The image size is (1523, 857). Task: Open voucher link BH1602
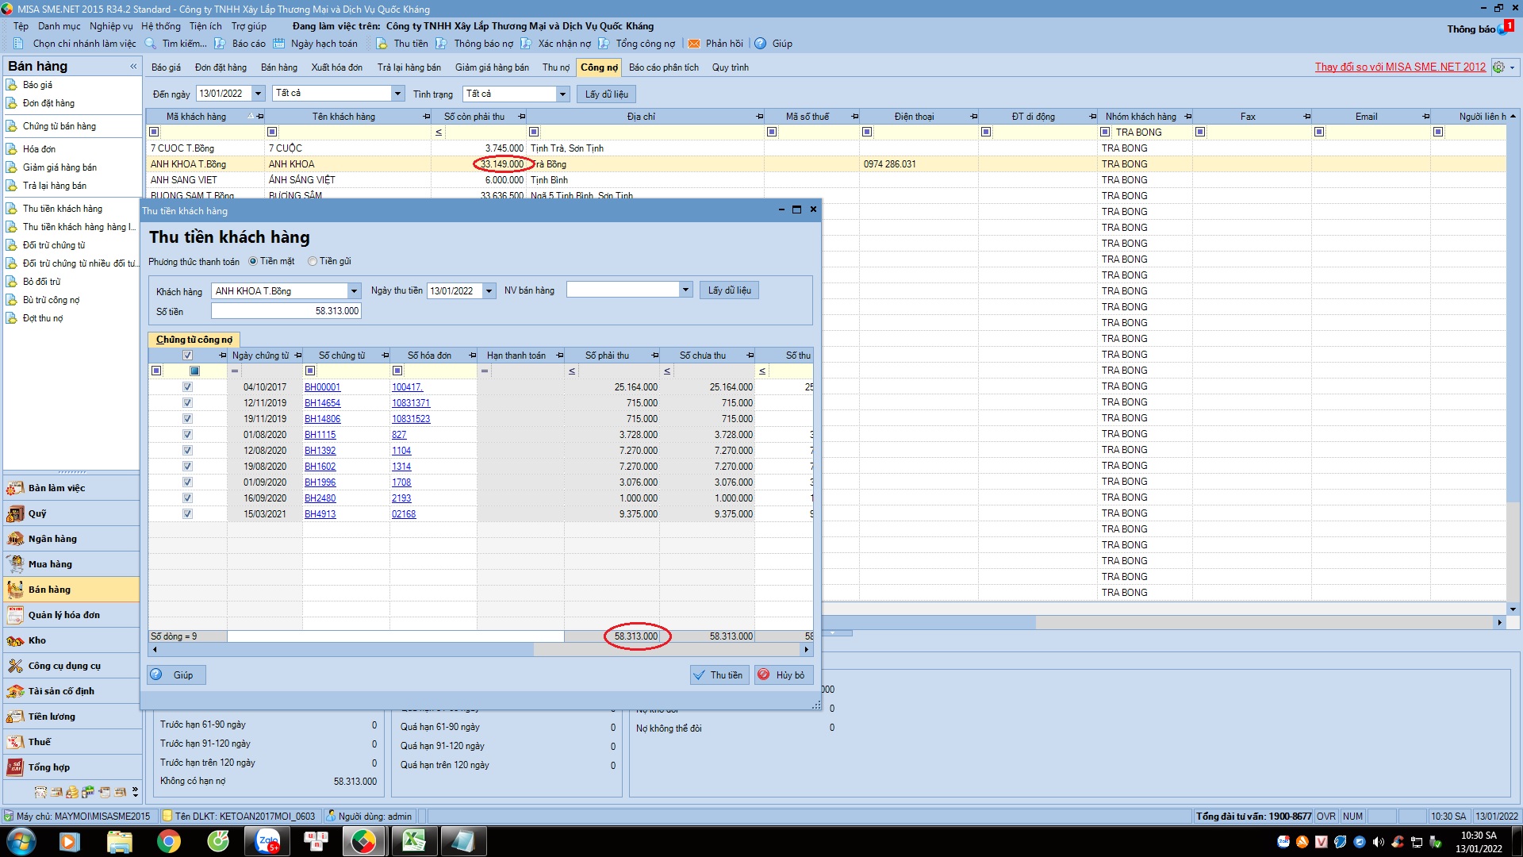tap(320, 467)
